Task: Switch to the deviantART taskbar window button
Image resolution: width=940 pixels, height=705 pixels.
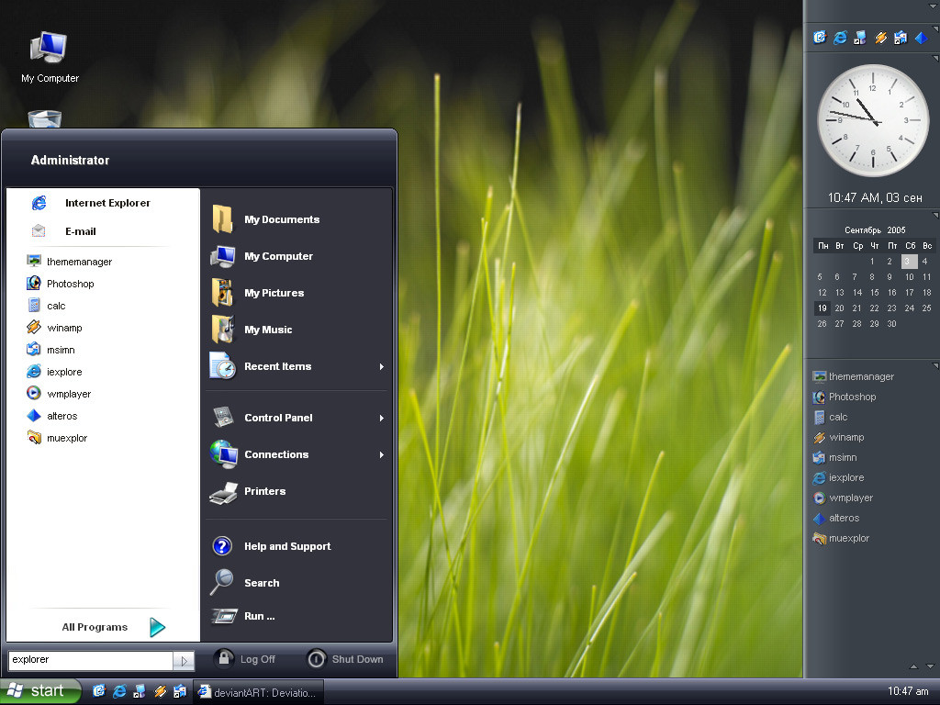Action: (x=258, y=692)
